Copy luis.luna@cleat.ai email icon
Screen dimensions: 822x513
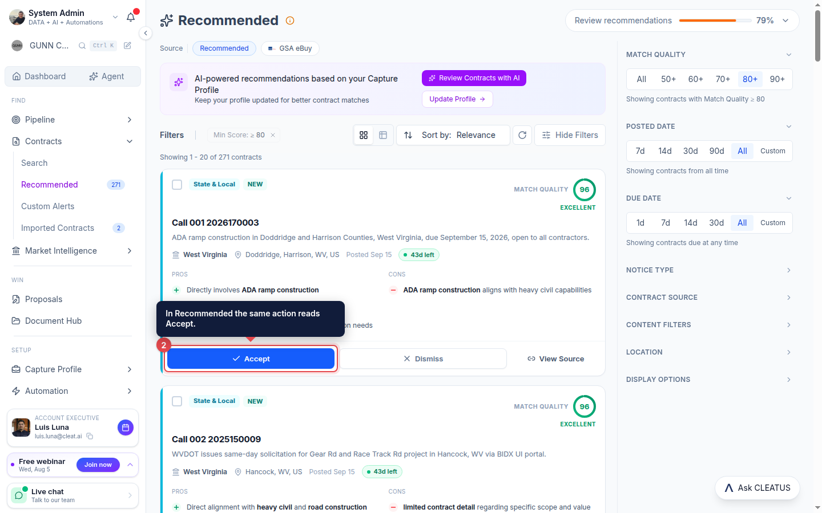coord(90,436)
